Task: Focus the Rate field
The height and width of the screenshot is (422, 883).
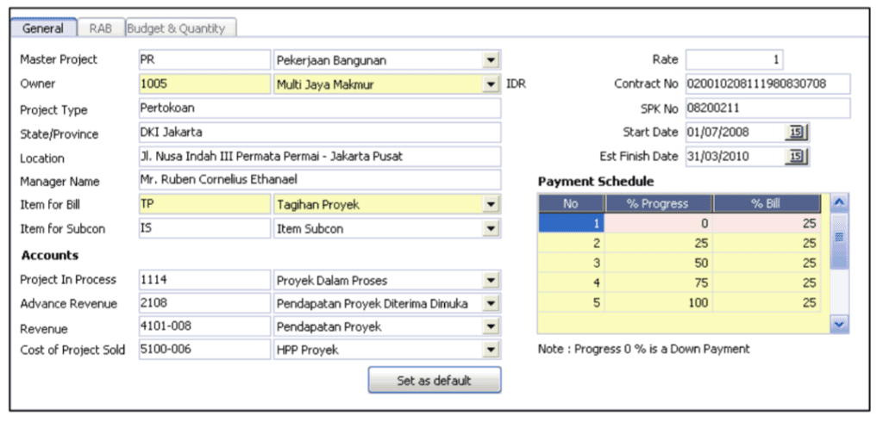Action: (x=734, y=59)
